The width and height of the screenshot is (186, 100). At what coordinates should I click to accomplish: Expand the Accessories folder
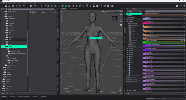click(x=5, y=19)
